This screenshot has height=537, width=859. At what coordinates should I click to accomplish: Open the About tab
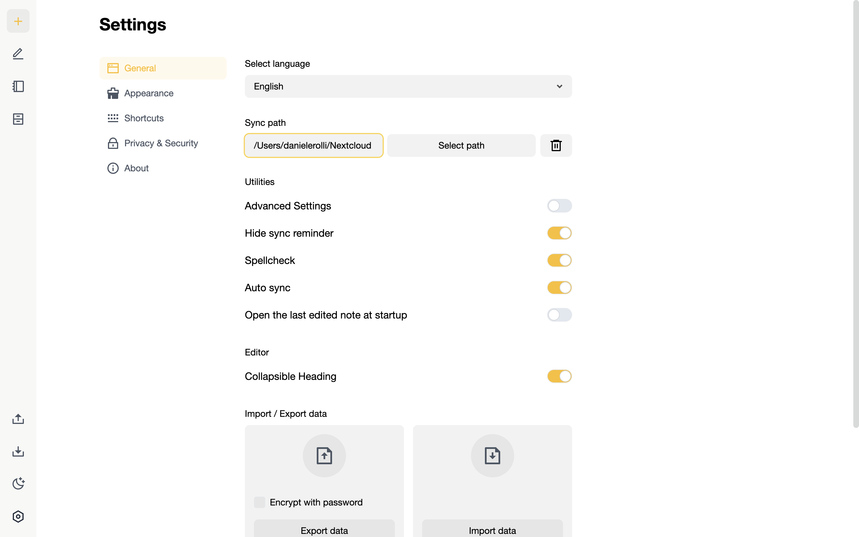tap(163, 168)
